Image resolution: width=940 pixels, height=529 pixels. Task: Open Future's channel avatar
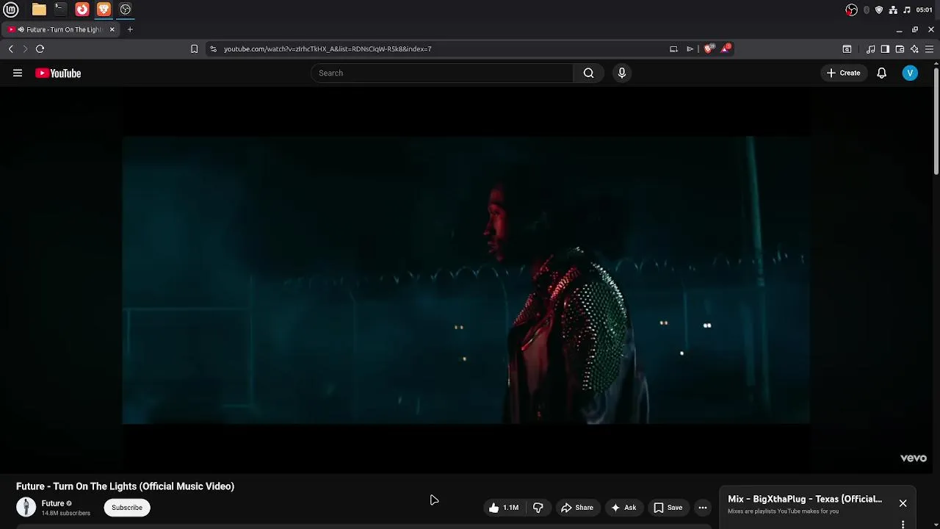coord(26,507)
